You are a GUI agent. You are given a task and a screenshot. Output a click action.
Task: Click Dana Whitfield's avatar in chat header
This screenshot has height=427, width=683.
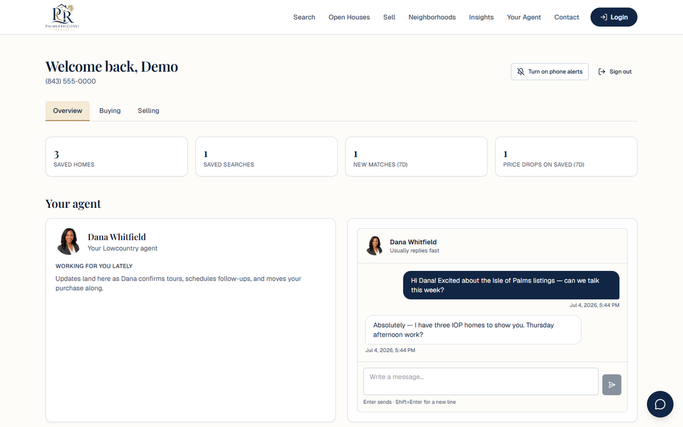375,245
